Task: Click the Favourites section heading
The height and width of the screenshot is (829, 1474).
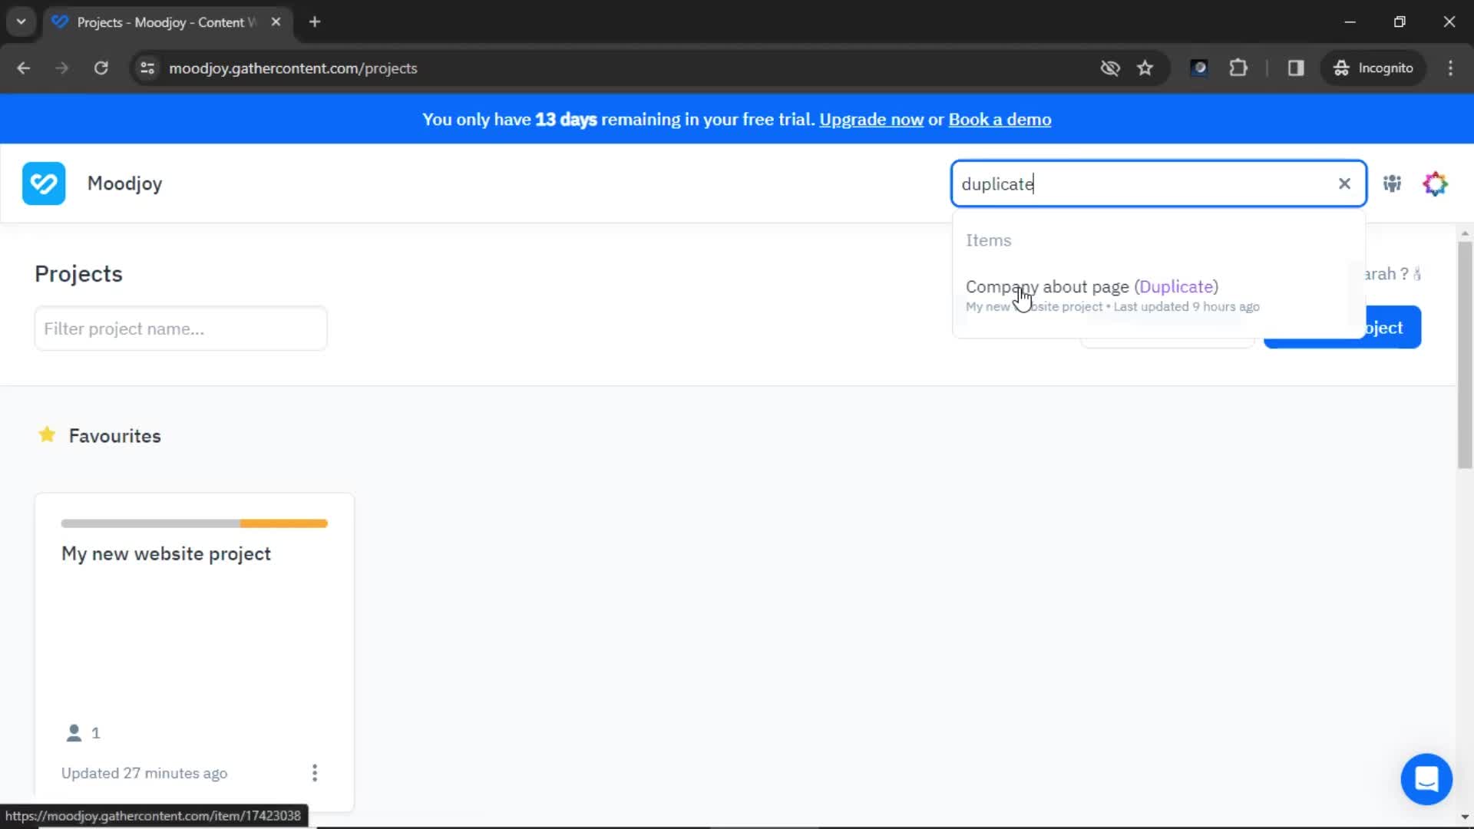Action: [x=115, y=436]
